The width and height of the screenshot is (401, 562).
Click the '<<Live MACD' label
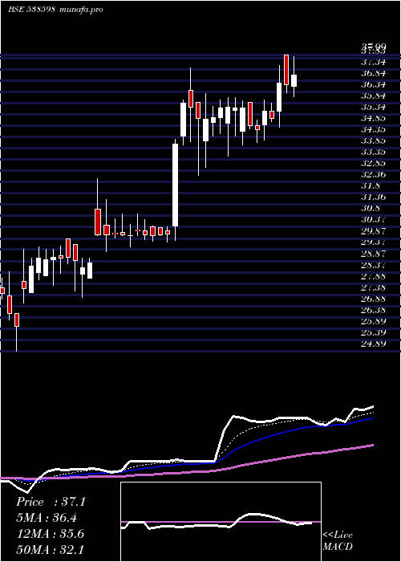[x=338, y=541]
